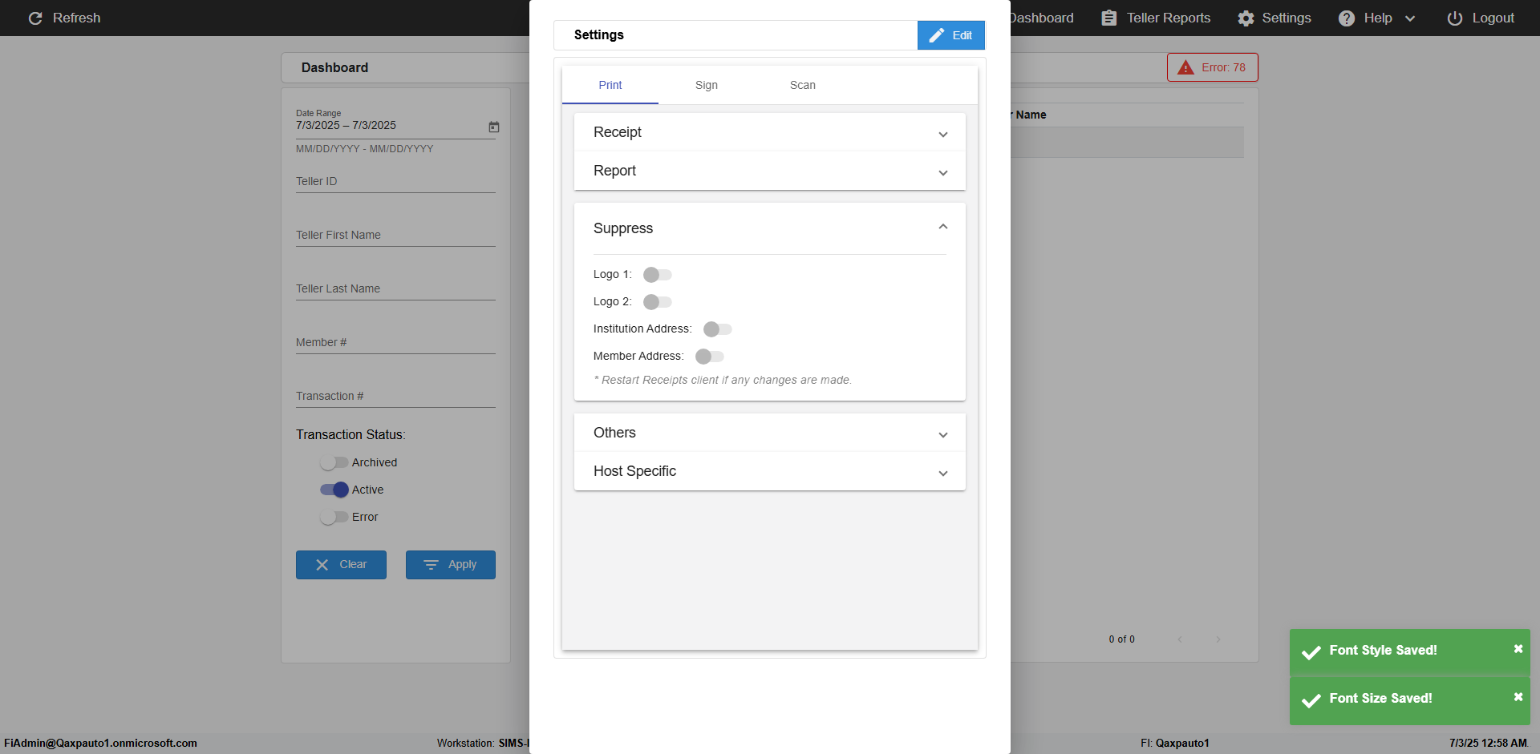This screenshot has height=754, width=1540.
Task: Click the Restart Receipts client note
Action: (x=723, y=380)
